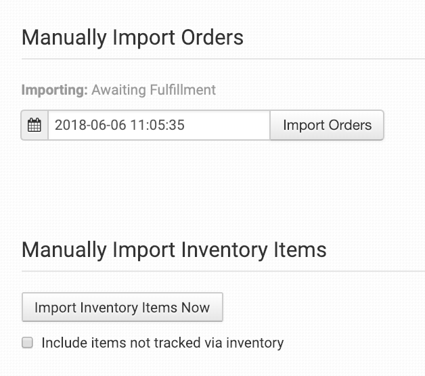Image resolution: width=425 pixels, height=376 pixels.
Task: Select the Manually Import Orders heading
Action: click(x=133, y=37)
